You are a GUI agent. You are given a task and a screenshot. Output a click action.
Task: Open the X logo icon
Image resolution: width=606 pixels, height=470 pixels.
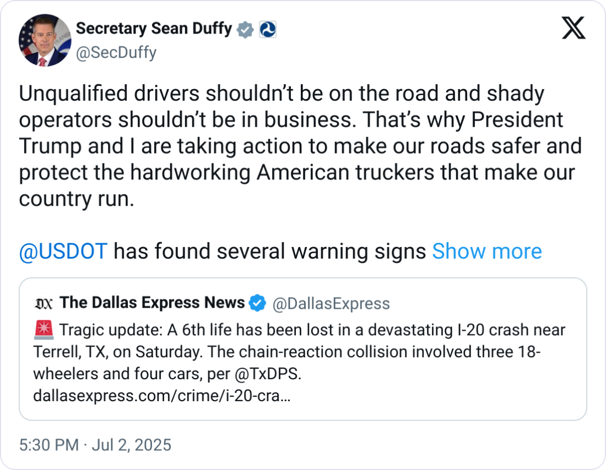coord(573,28)
